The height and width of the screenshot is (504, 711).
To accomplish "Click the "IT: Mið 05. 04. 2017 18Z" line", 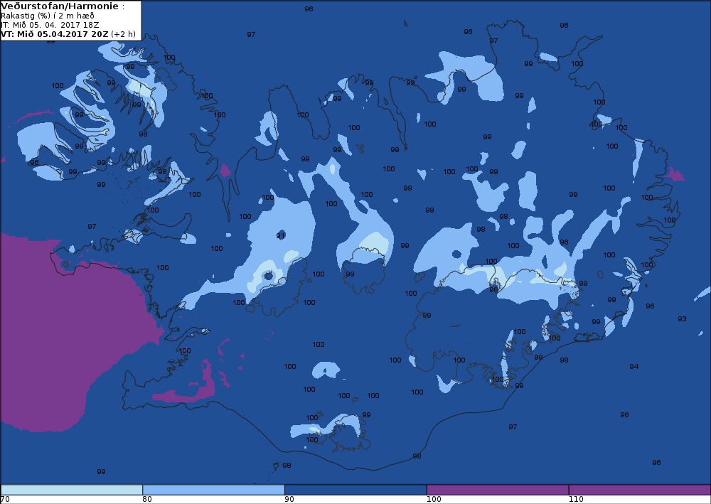I will (50, 25).
